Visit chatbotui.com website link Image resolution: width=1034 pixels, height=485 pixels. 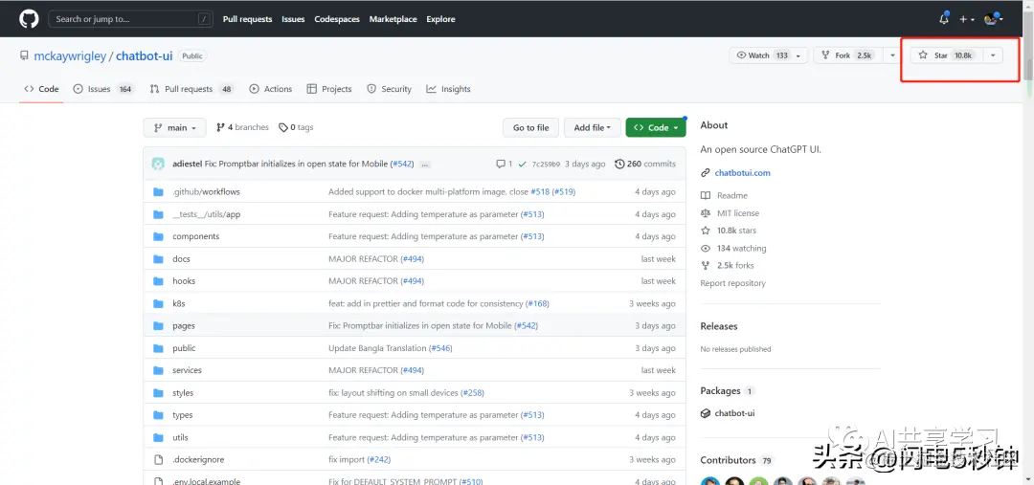pyautogui.click(x=743, y=172)
